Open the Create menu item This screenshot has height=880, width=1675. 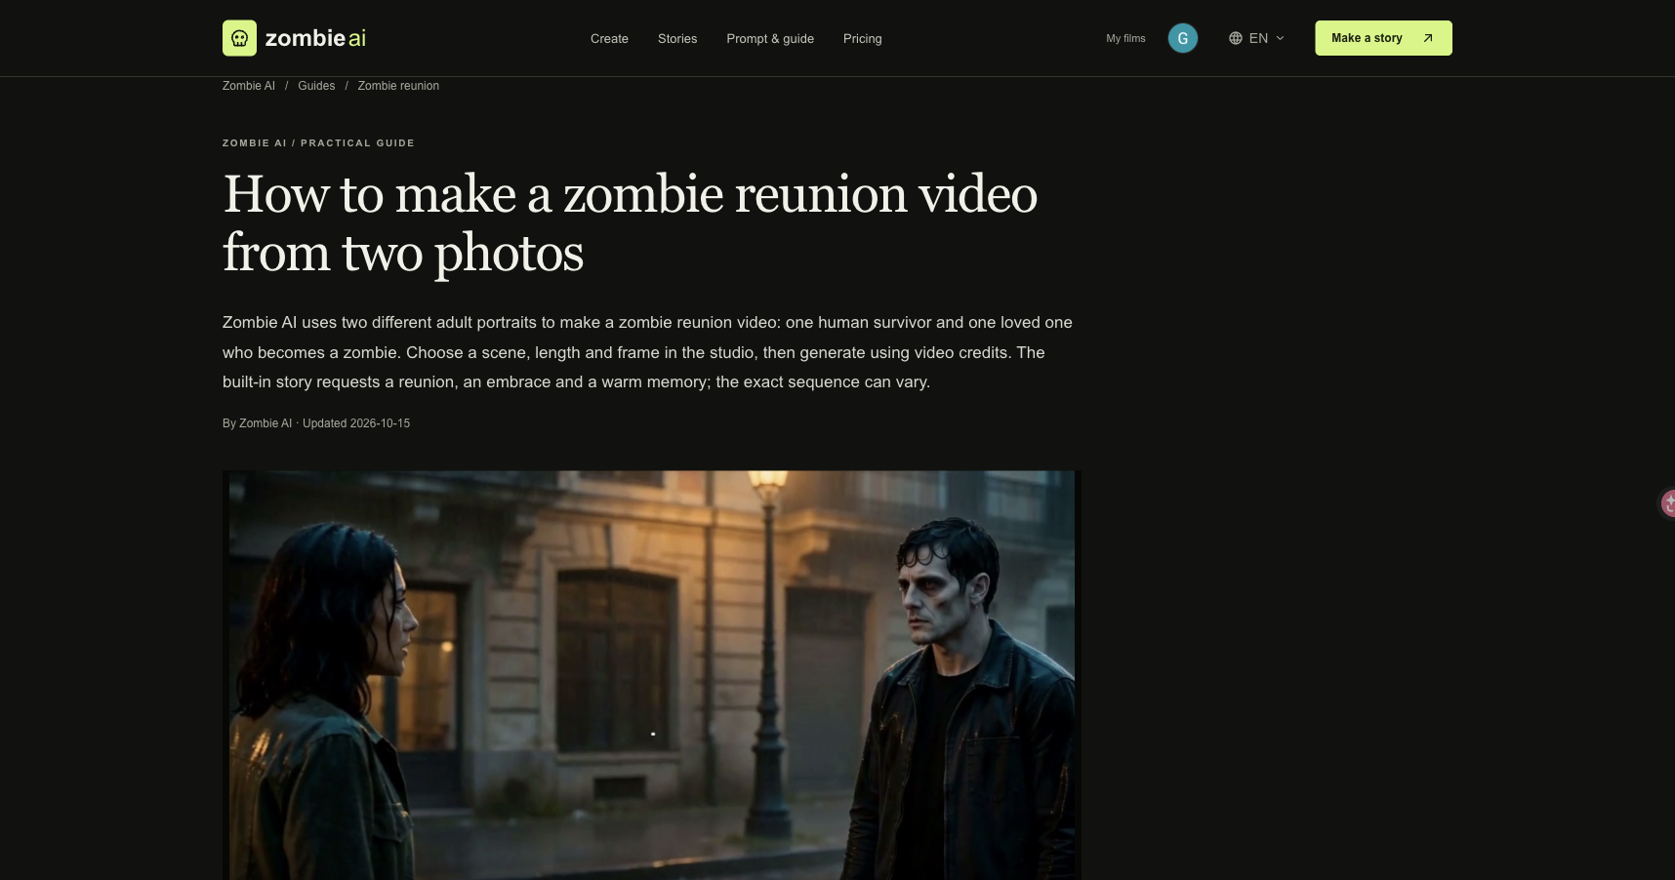click(609, 38)
